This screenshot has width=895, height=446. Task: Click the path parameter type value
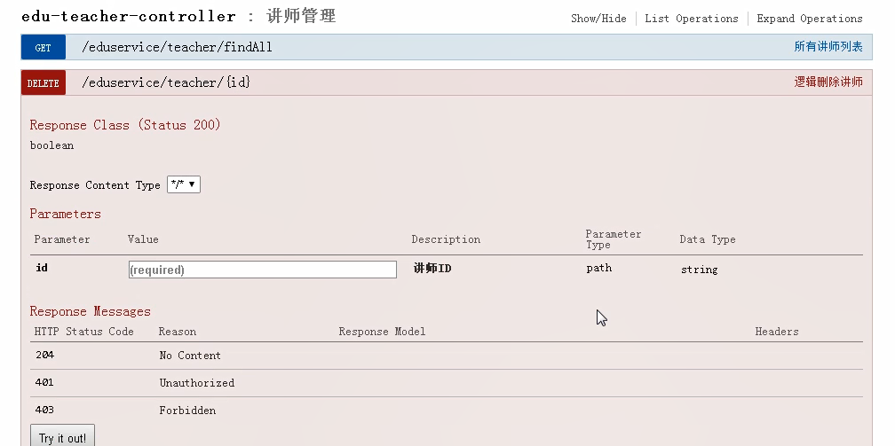(598, 268)
